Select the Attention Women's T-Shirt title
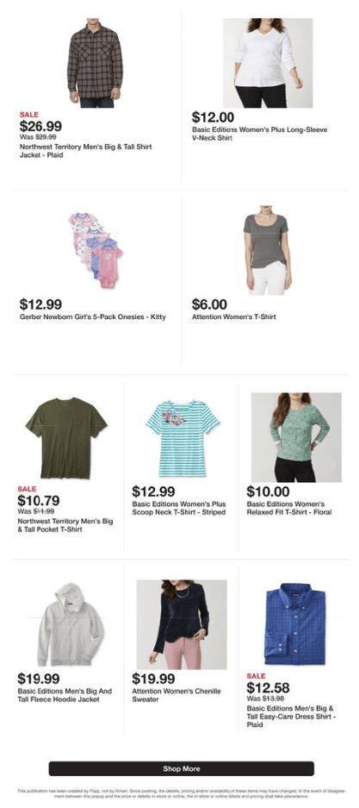 (234, 317)
